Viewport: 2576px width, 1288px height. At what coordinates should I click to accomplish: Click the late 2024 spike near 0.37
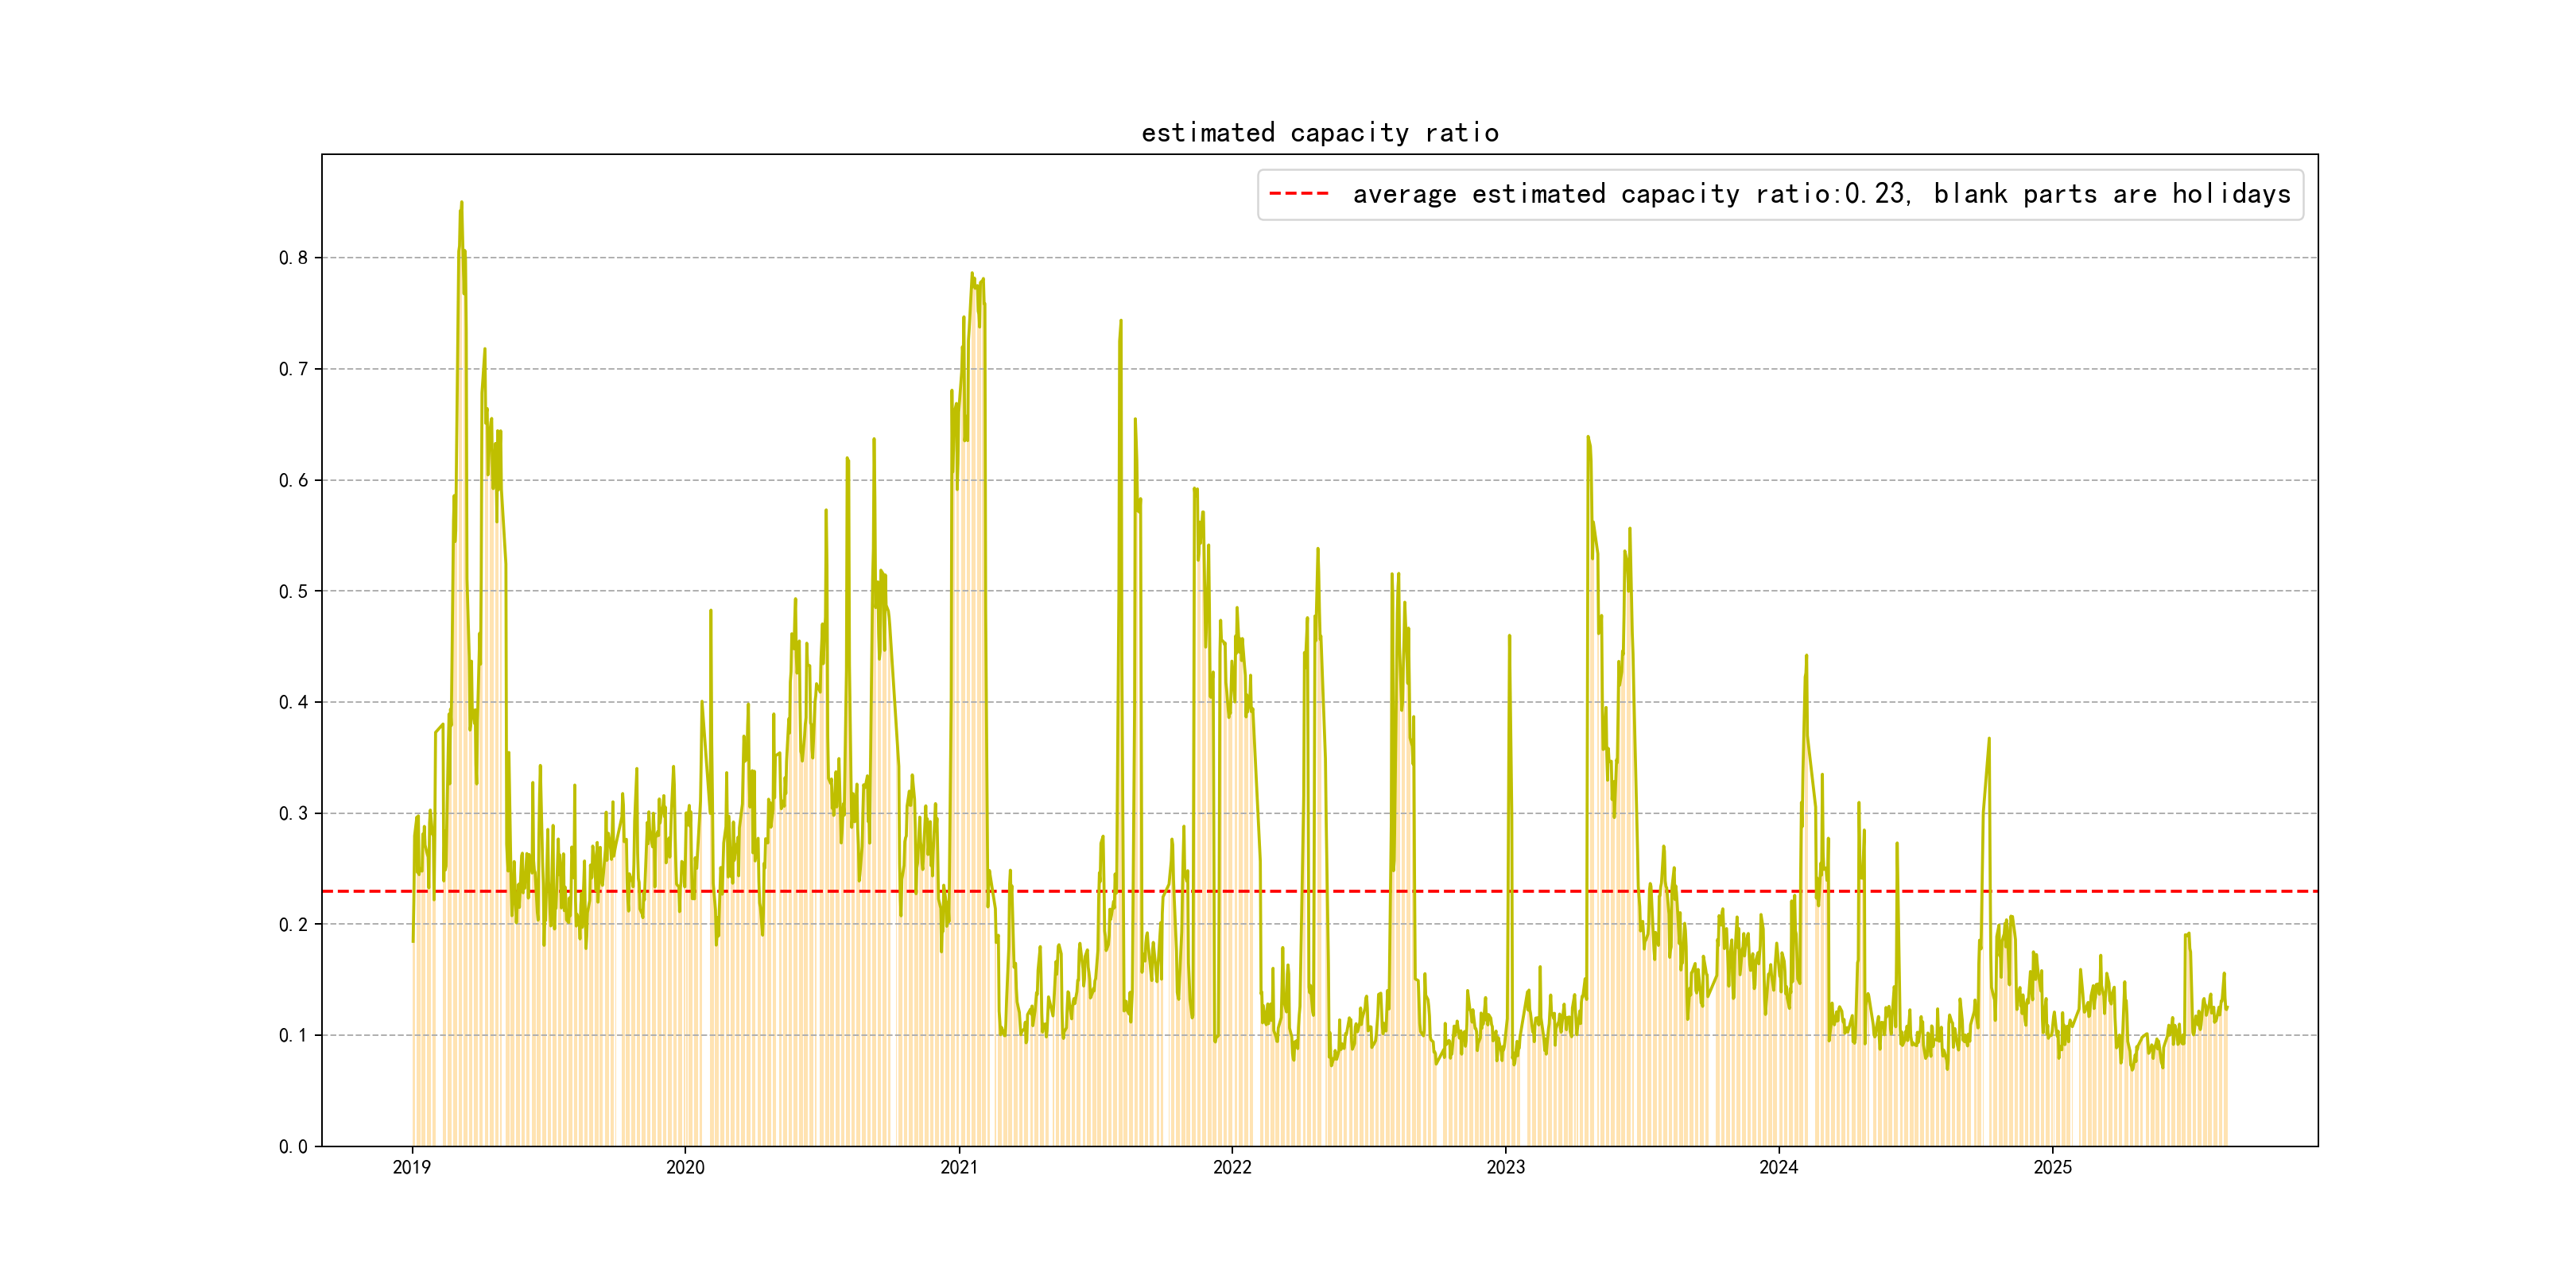(1989, 740)
